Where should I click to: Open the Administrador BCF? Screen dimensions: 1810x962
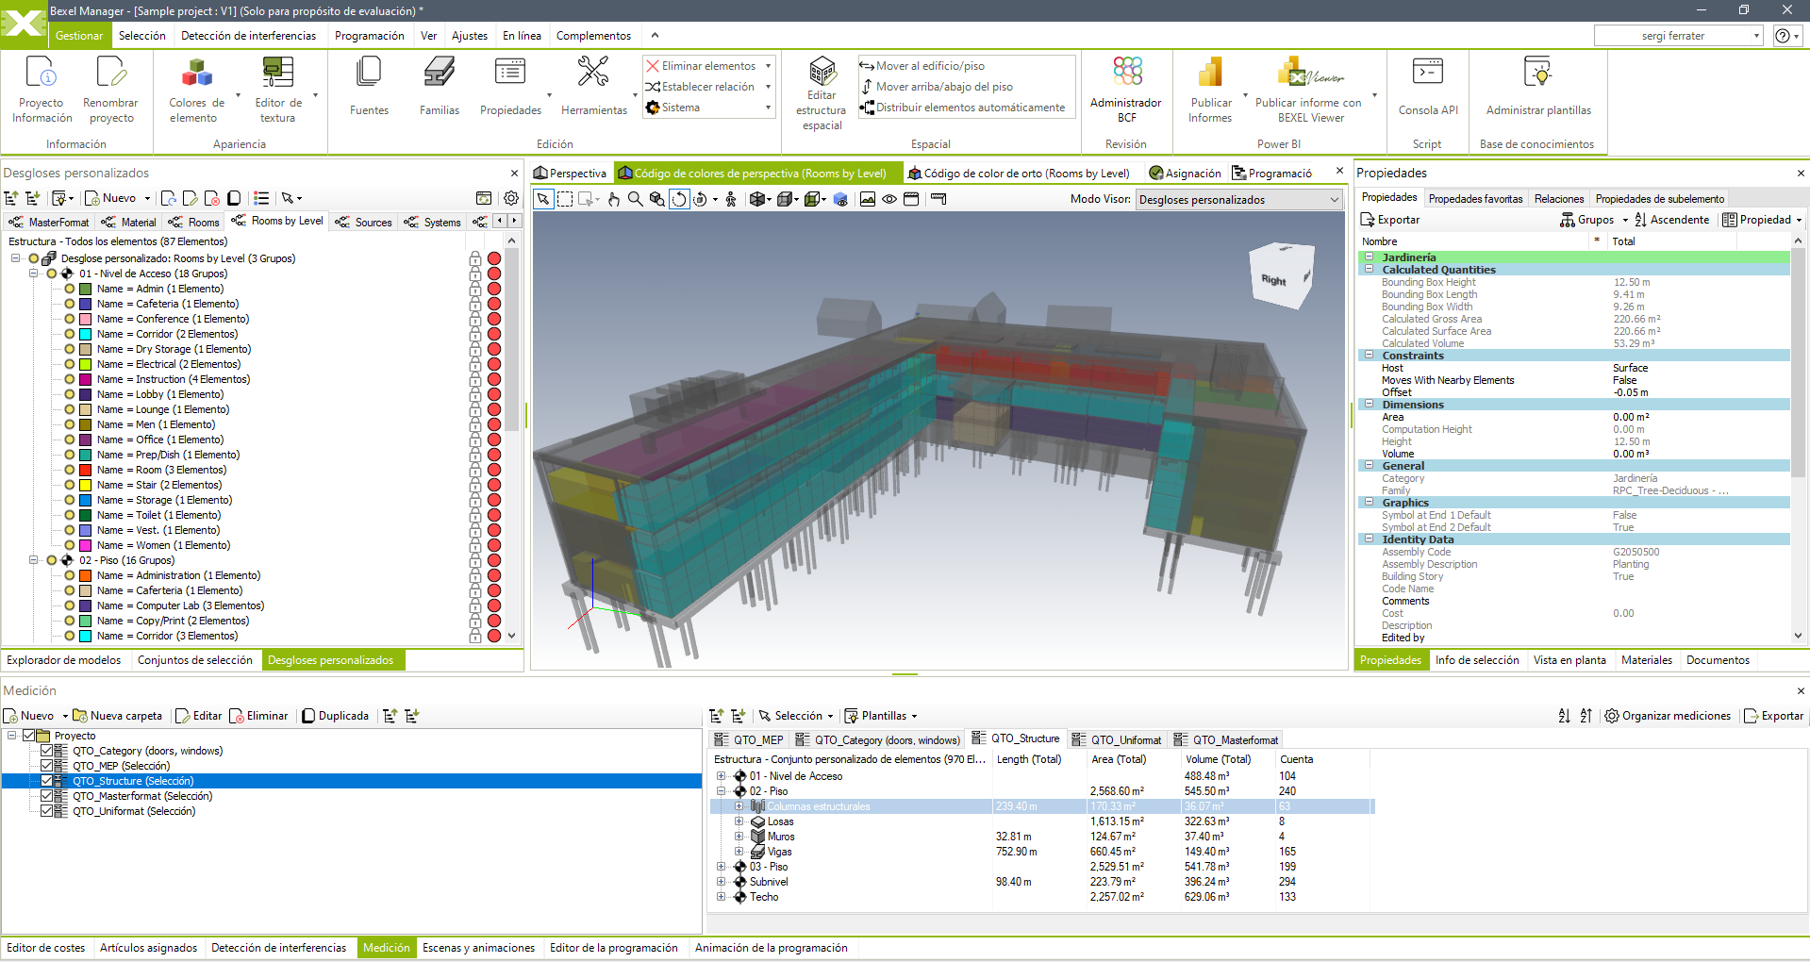[x=1125, y=85]
